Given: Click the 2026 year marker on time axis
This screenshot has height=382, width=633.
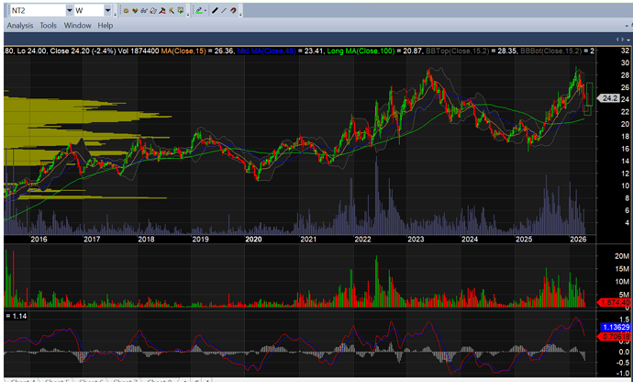Looking at the screenshot, I should pos(578,240).
